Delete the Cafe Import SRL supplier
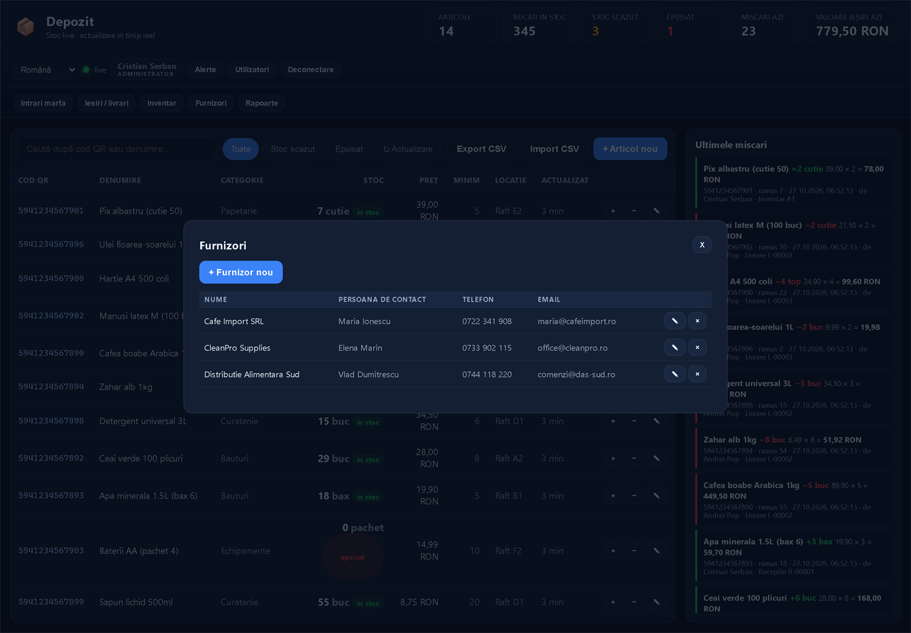Screen dimensions: 911x633 (697, 321)
